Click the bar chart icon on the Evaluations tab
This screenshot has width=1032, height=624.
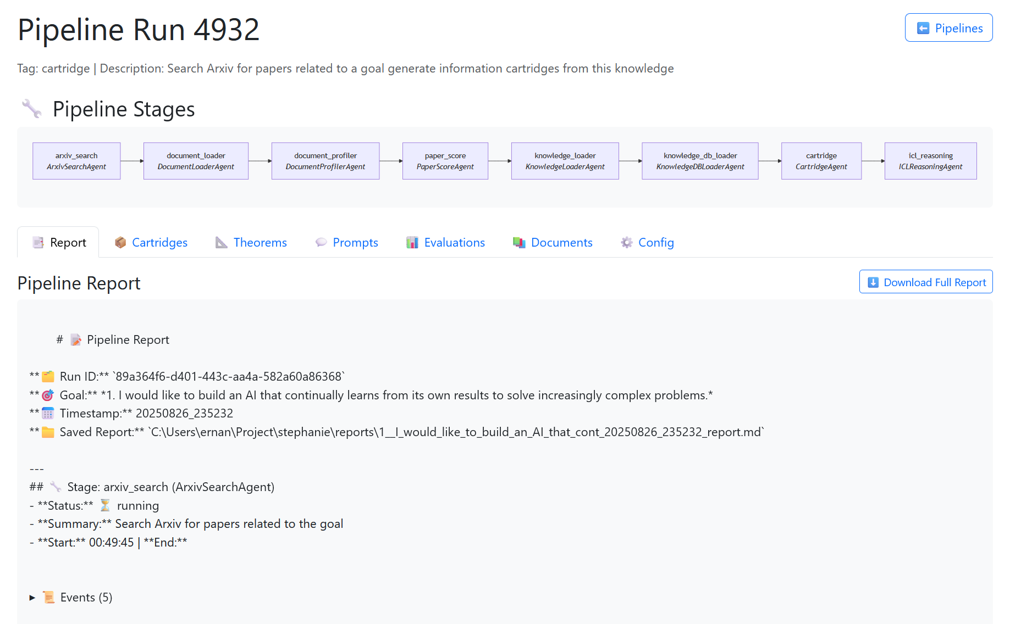tap(412, 242)
